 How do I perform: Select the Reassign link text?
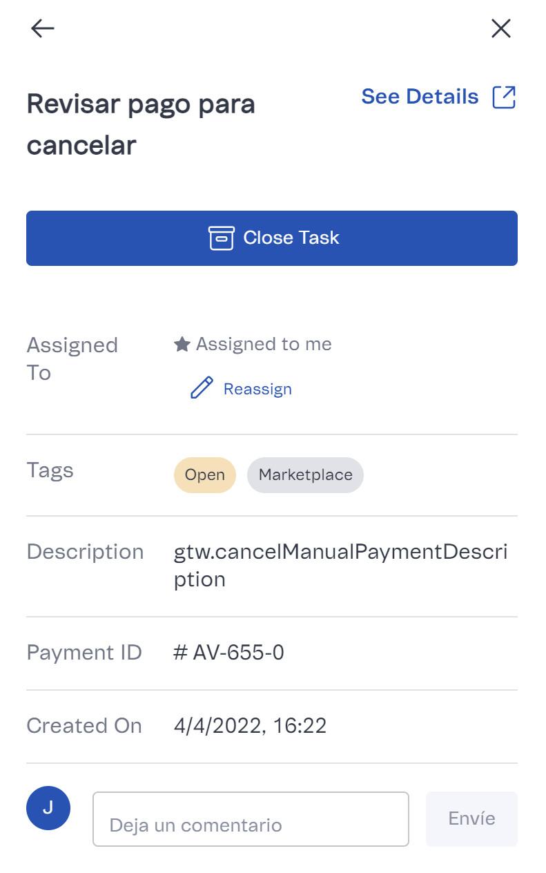[257, 389]
